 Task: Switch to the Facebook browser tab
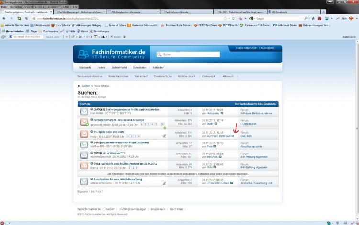(293, 12)
